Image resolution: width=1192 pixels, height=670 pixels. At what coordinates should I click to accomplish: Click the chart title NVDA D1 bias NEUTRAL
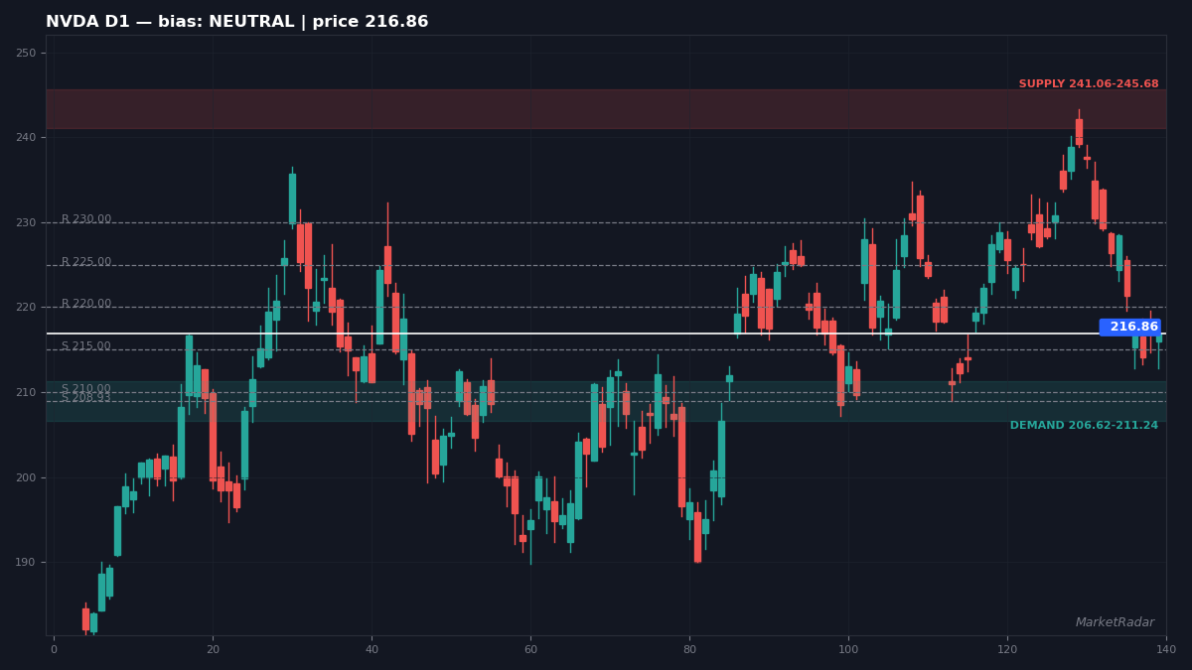[237, 22]
